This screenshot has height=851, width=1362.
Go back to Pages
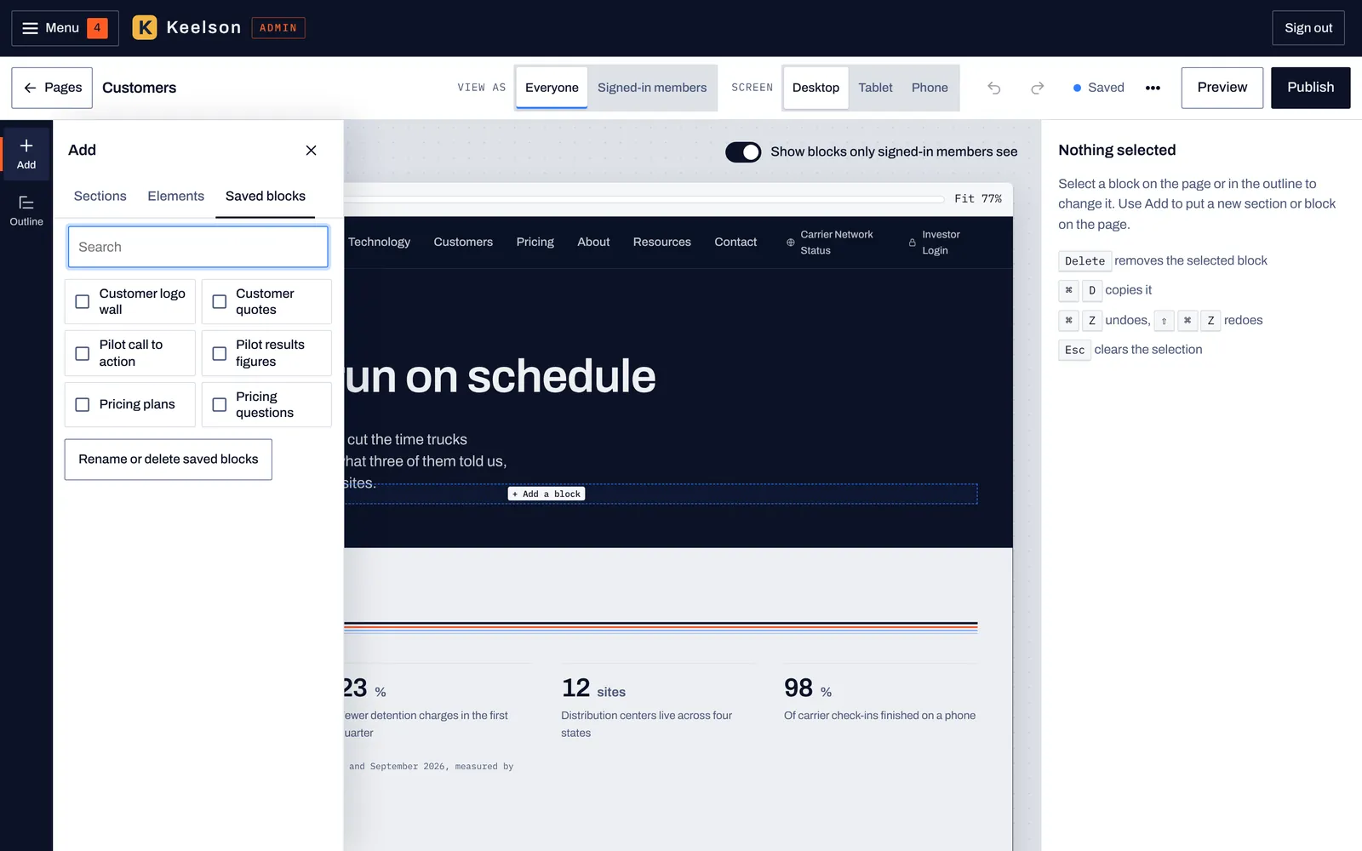point(52,88)
